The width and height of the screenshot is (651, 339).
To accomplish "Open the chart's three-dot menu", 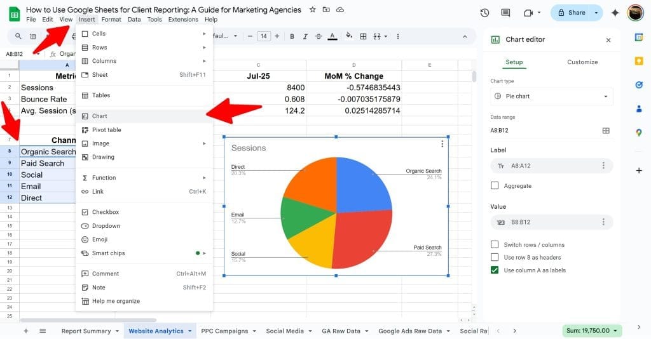I will coord(442,144).
